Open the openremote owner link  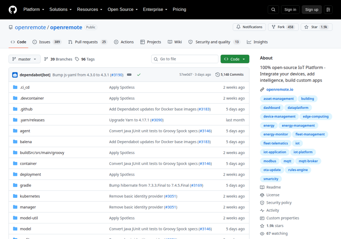coord(30,28)
